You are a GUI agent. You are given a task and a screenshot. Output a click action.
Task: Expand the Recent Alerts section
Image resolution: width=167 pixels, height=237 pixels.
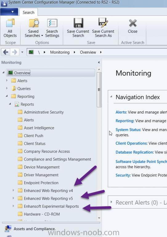(x=111, y=202)
